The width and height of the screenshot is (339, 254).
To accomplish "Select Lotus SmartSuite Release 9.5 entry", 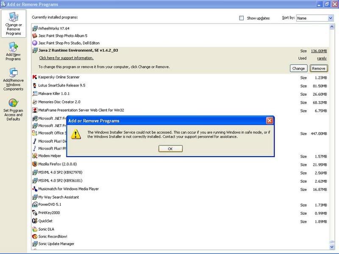I will click(x=180, y=86).
